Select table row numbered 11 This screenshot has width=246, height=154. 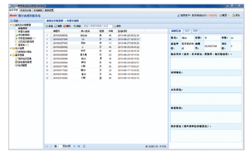pos(93,74)
